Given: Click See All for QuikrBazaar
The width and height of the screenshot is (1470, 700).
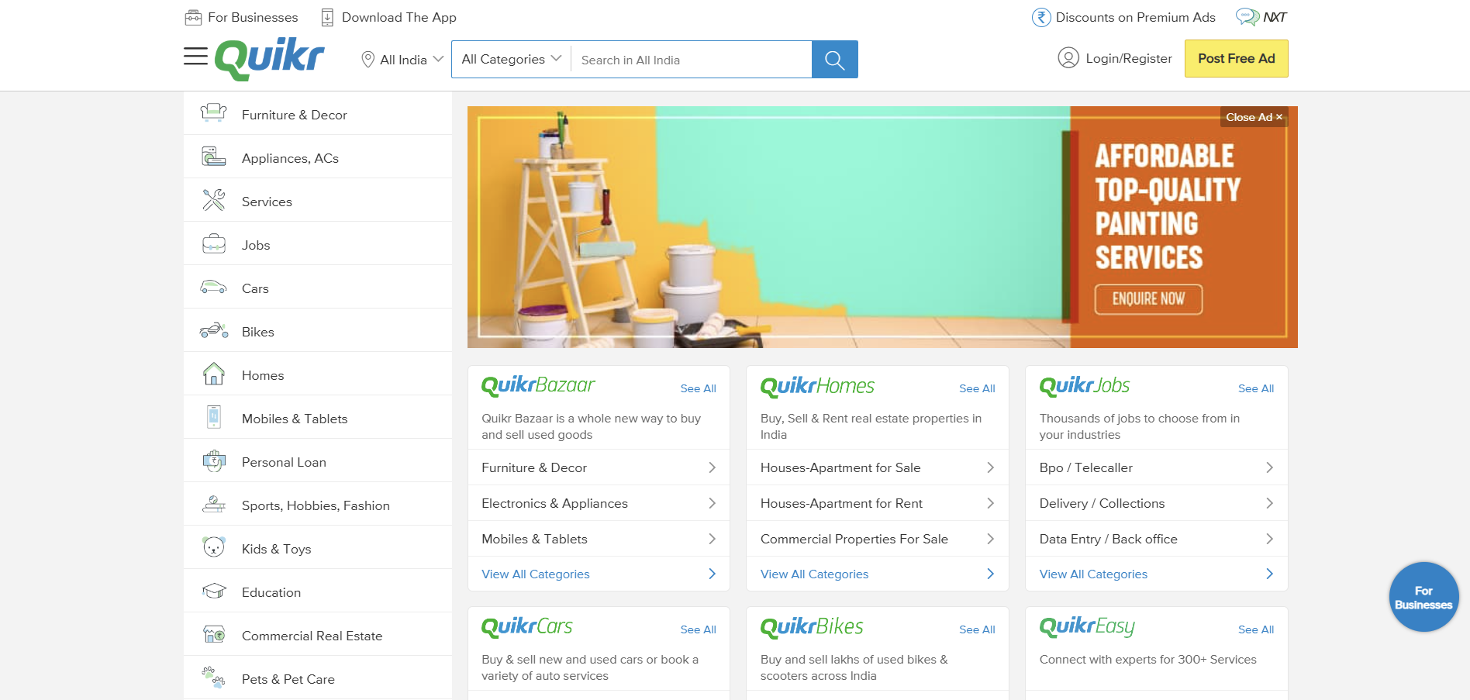Looking at the screenshot, I should point(698,388).
